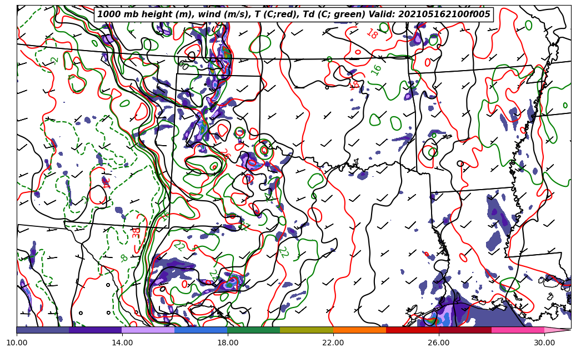This screenshot has width=576, height=352.
Task: Select the dark purple 12–14 colorbar segment
Action: [x=96, y=330]
